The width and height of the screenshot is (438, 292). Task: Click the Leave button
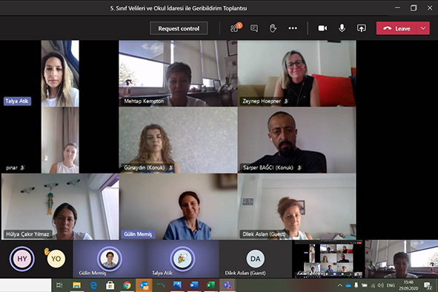pos(396,28)
